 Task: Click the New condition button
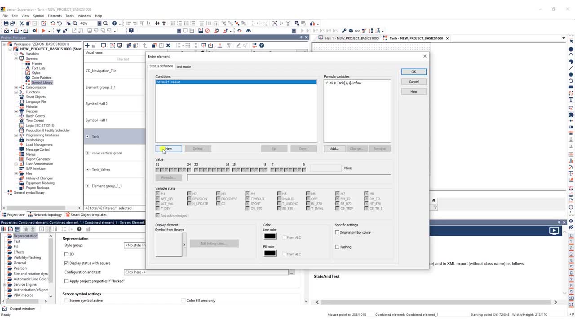pos(168,148)
